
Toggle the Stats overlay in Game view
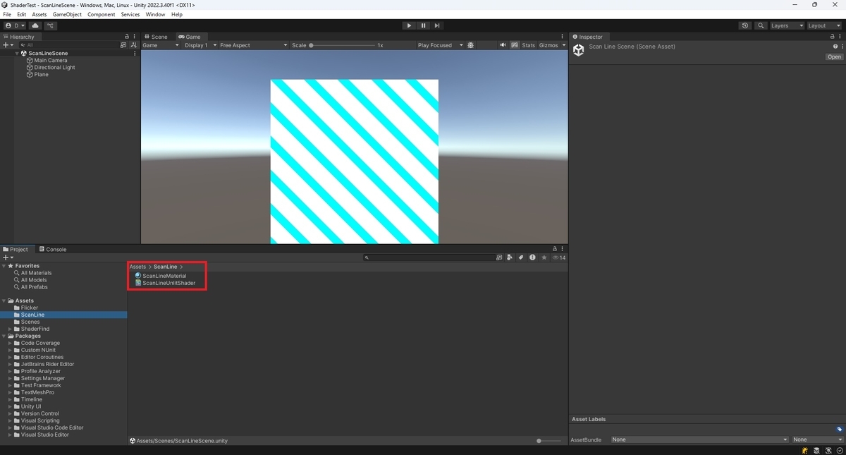click(528, 44)
